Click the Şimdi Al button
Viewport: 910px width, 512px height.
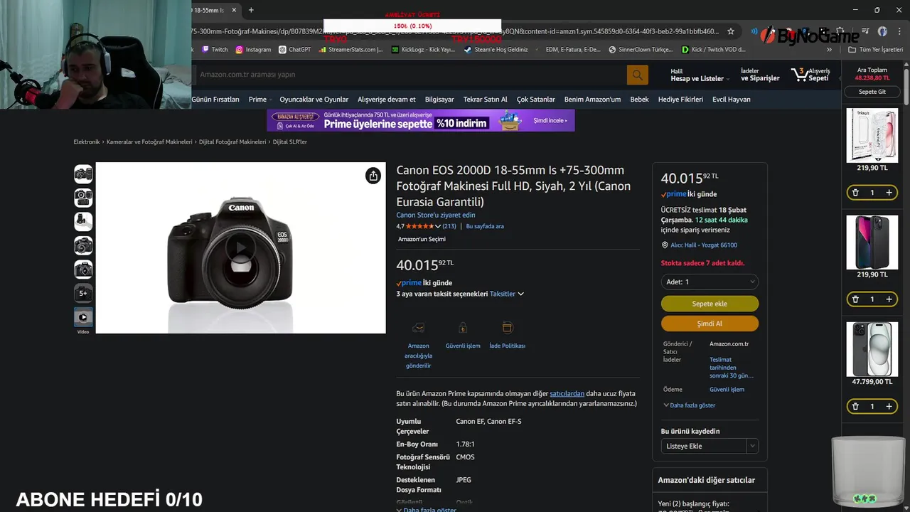pos(710,324)
